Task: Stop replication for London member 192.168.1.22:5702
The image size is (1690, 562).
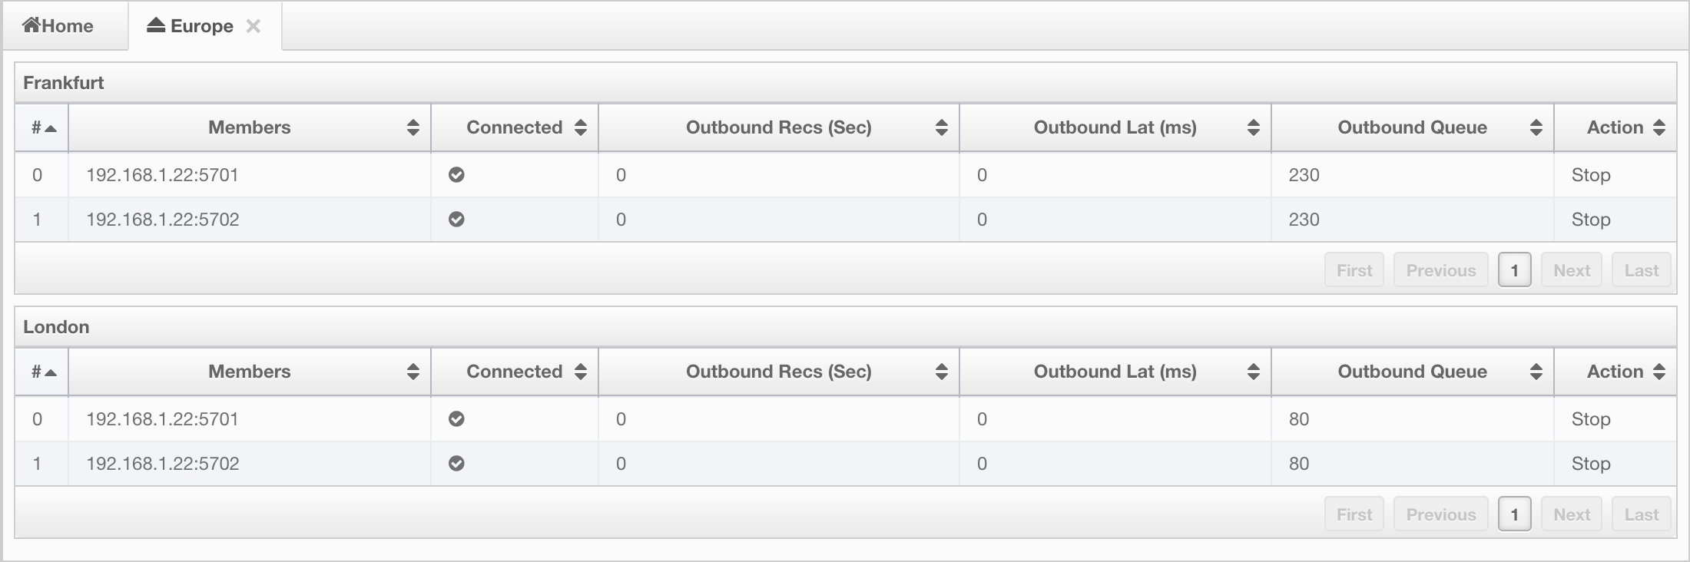Action: point(1591,464)
